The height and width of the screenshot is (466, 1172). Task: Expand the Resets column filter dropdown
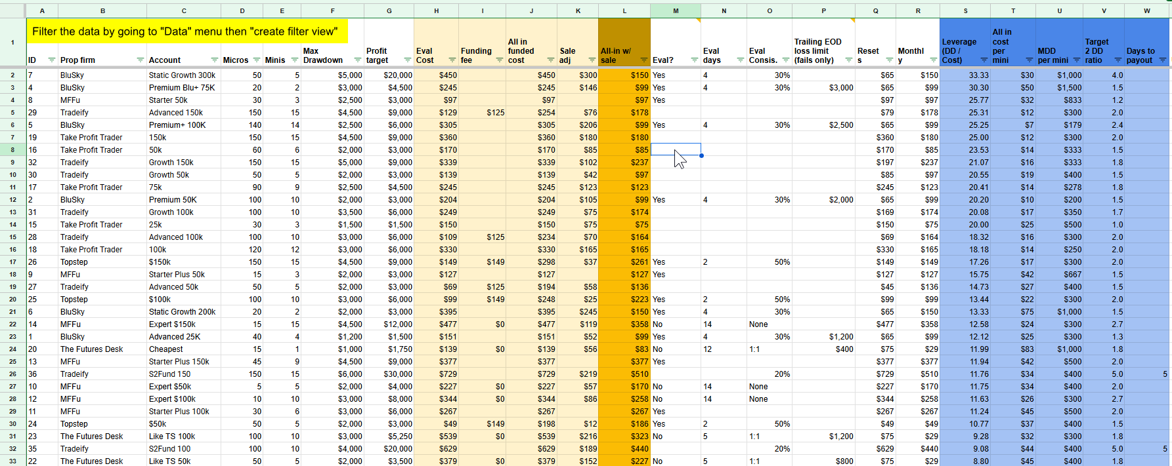point(889,60)
